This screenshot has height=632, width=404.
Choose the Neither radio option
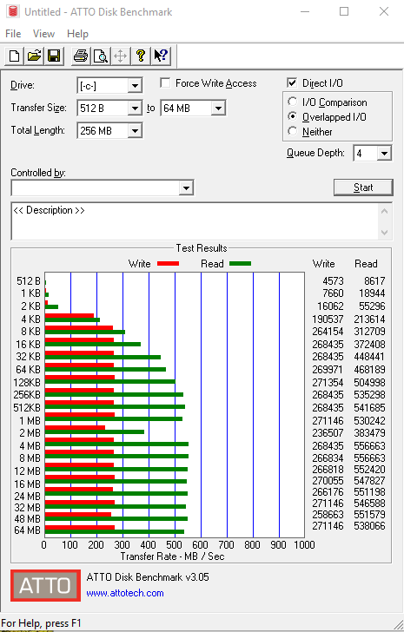[293, 131]
